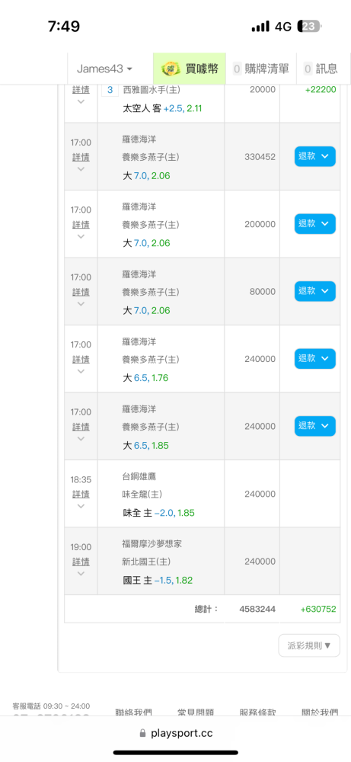Image resolution: width=351 pixels, height=762 pixels.
Task: Click 退款 for the 大 6.5, 1.76 bet
Action: tap(315, 359)
